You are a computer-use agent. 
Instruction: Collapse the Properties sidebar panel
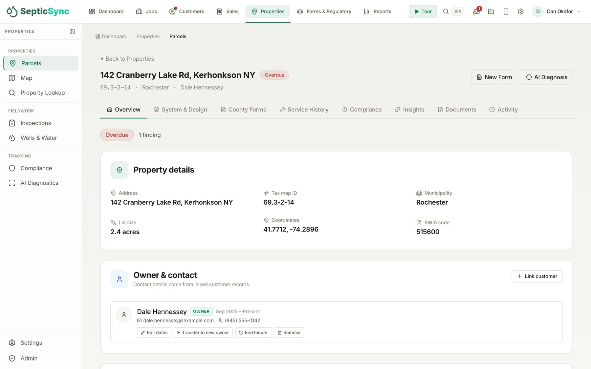pyautogui.click(x=72, y=31)
